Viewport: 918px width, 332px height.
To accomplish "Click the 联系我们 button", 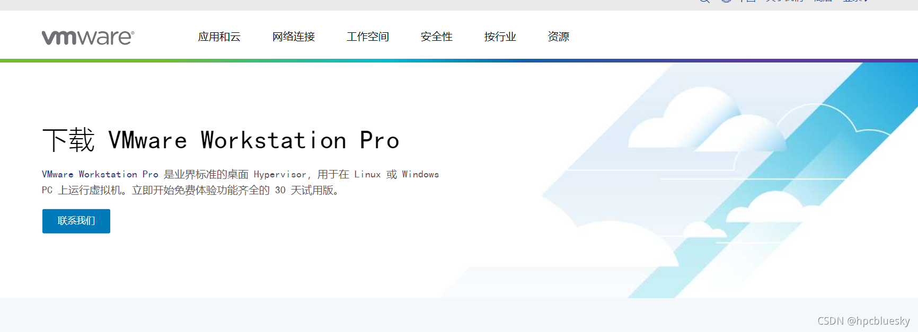I will pos(76,221).
